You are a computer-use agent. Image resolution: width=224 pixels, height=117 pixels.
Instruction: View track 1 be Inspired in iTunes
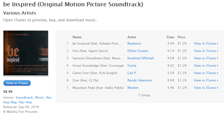(206, 43)
